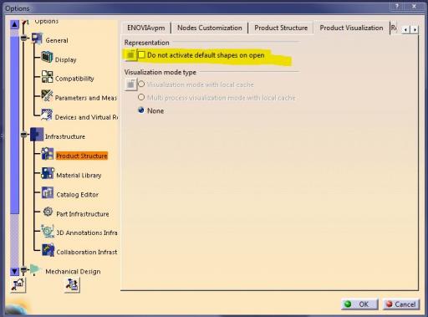Screen dimensions: 428x317
Task: Open the ENOVIAvpm tab
Action: (146, 28)
